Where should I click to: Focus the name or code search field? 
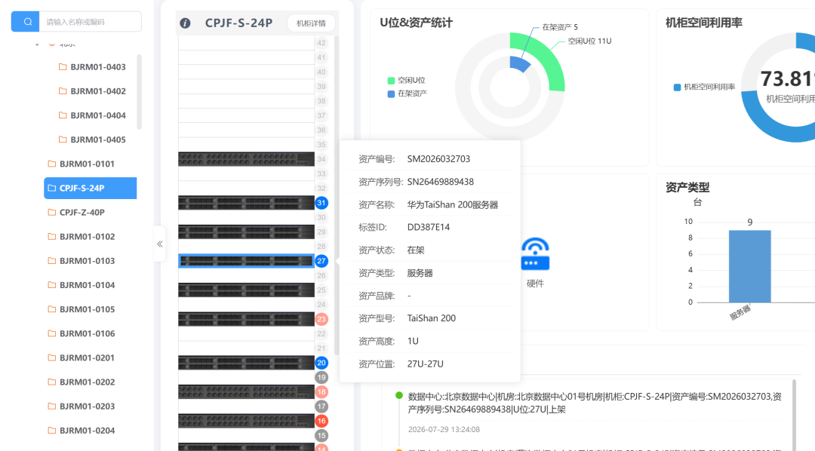(90, 22)
